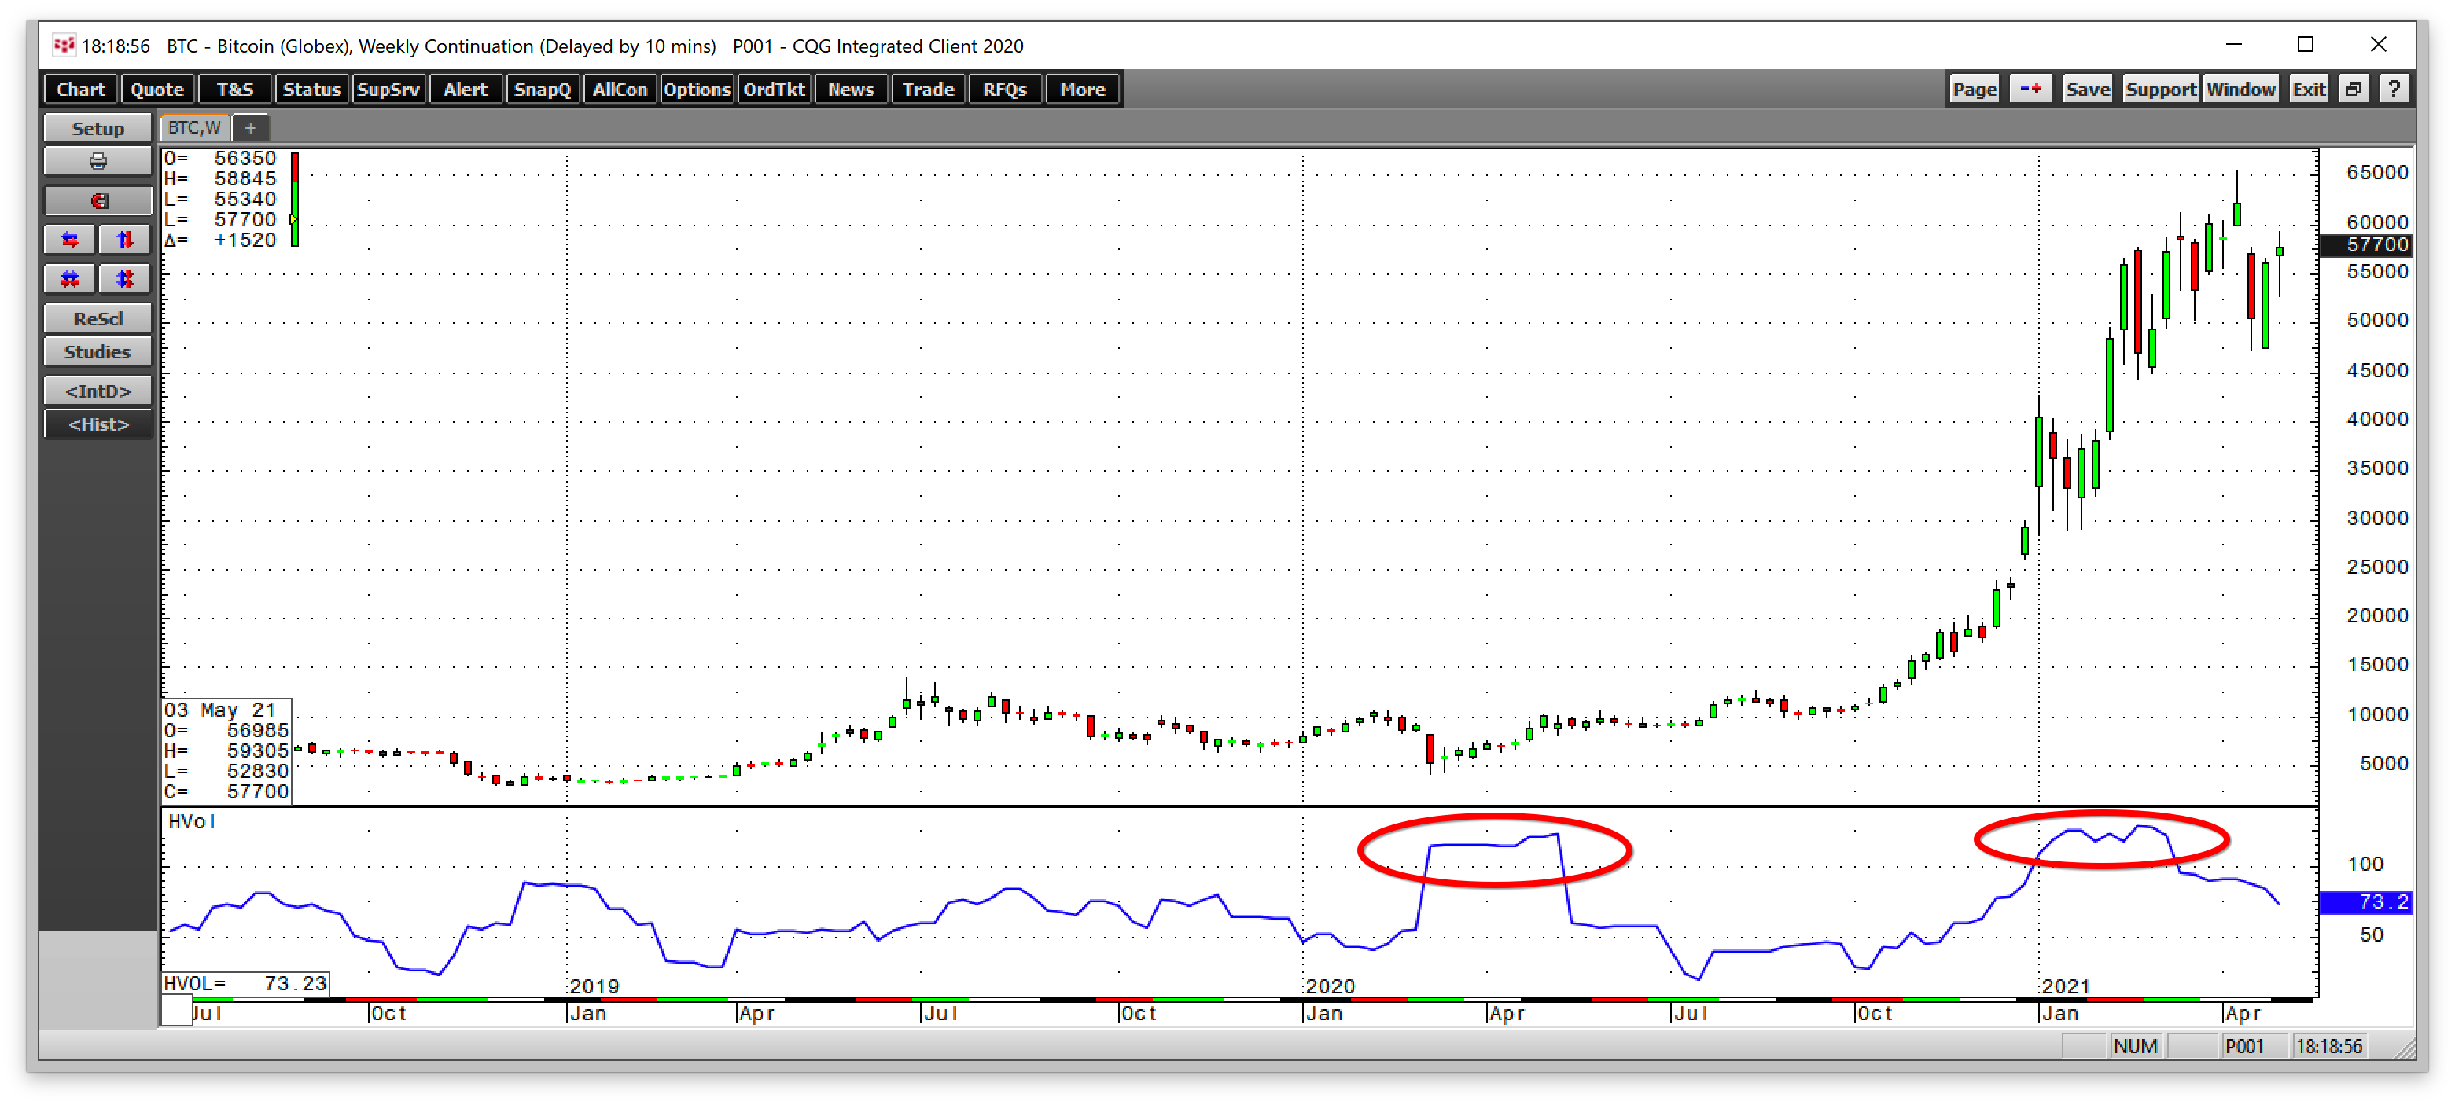The width and height of the screenshot is (2455, 1105).
Task: Click the horizontal compress arrows icon
Action: 69,279
